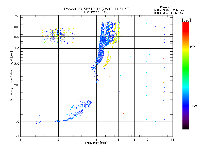The image size is (203, 152).
Task: Click y-axis tick label '600'
Action: point(17,27)
